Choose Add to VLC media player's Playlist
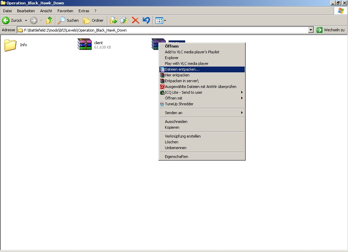Image resolution: width=348 pixels, height=252 pixels. tap(202, 52)
